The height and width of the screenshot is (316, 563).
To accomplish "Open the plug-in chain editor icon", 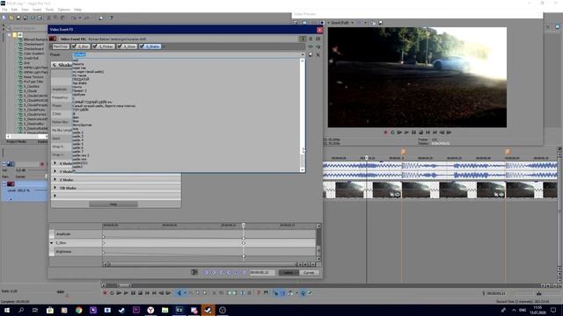I will (311, 47).
